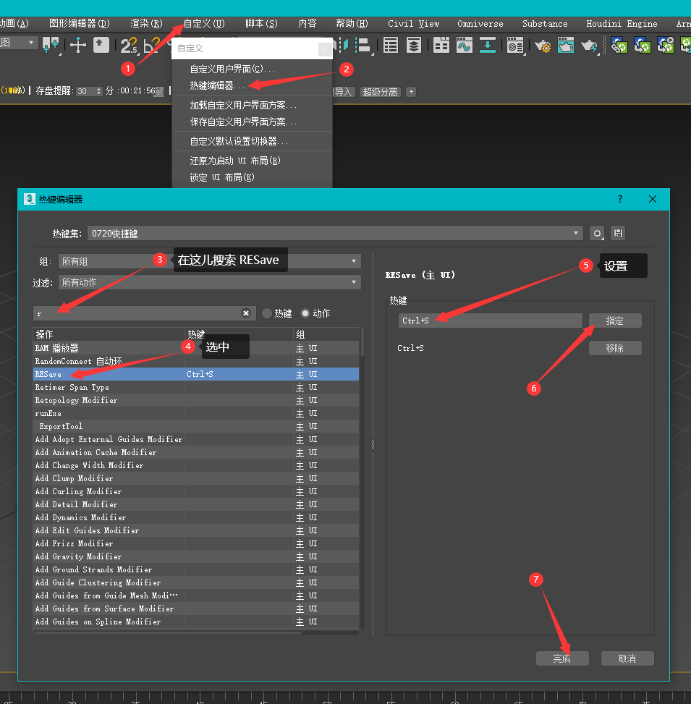Open the Material Editor icon
The width and height of the screenshot is (691, 704).
[x=515, y=45]
